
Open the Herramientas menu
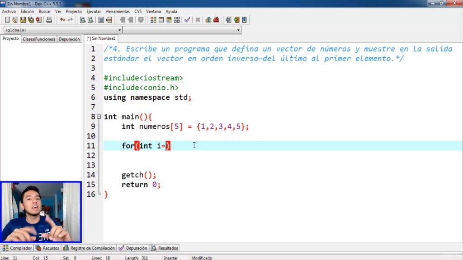(118, 11)
